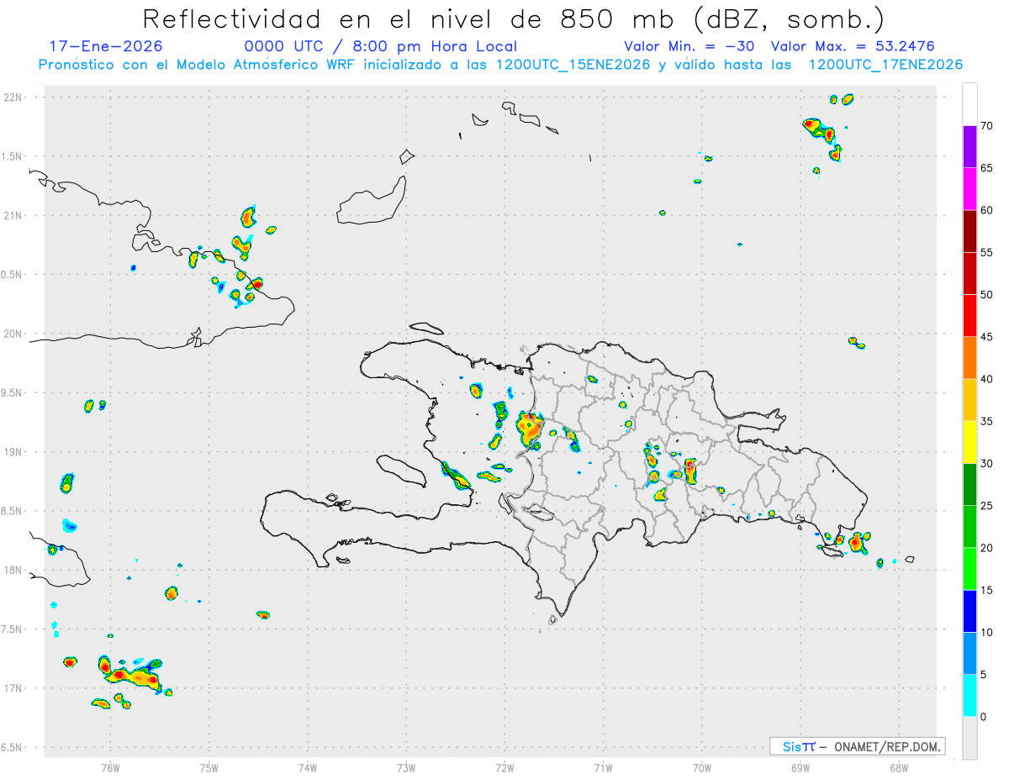Click the '75W' longitude label
Viewport: 1009px width, 779px height.
click(x=209, y=767)
